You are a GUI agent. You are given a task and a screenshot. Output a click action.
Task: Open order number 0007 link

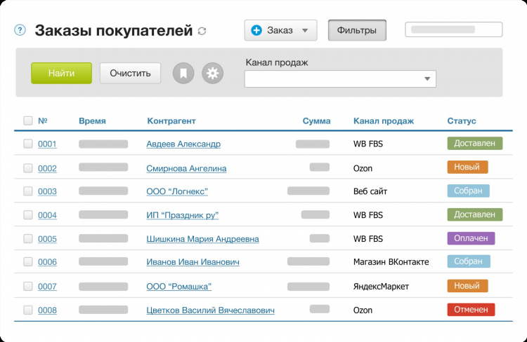tap(47, 287)
